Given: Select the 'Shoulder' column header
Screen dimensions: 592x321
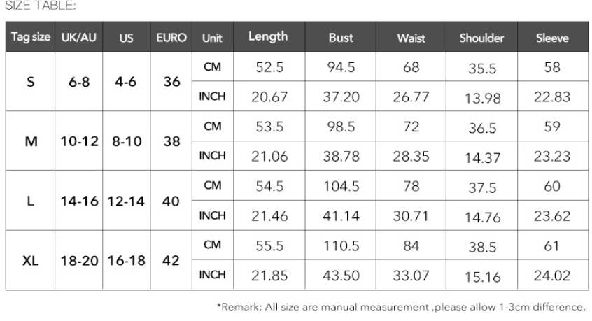Looking at the screenshot, I should click(x=481, y=38).
